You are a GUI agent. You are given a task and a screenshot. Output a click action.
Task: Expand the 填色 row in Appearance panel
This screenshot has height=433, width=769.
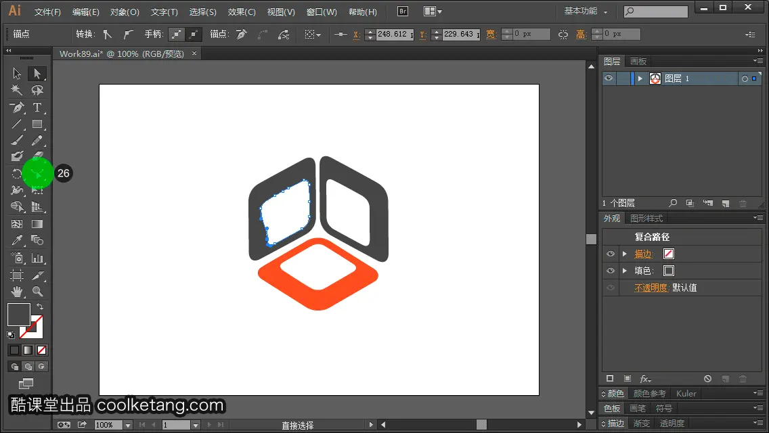pos(625,271)
